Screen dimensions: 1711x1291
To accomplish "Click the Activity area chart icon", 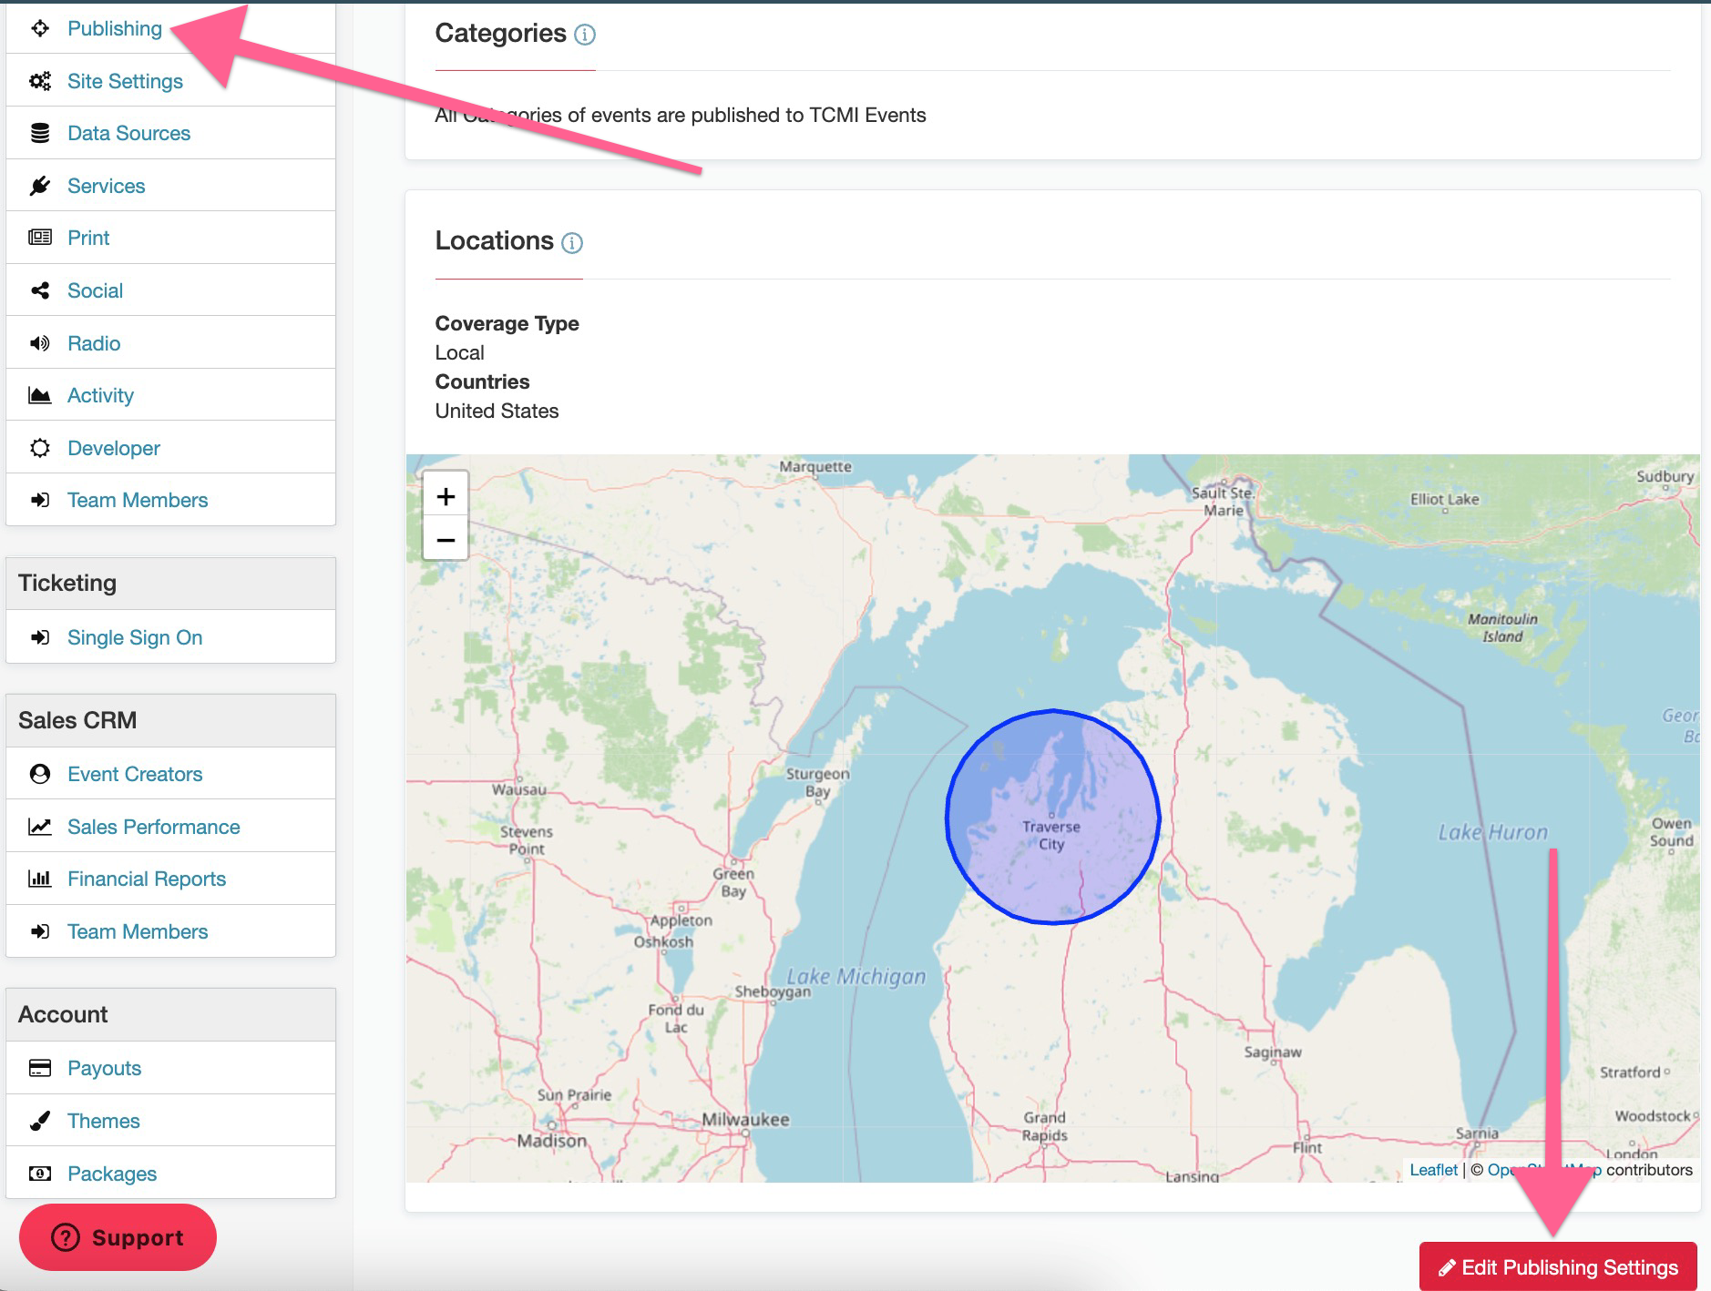I will (40, 395).
